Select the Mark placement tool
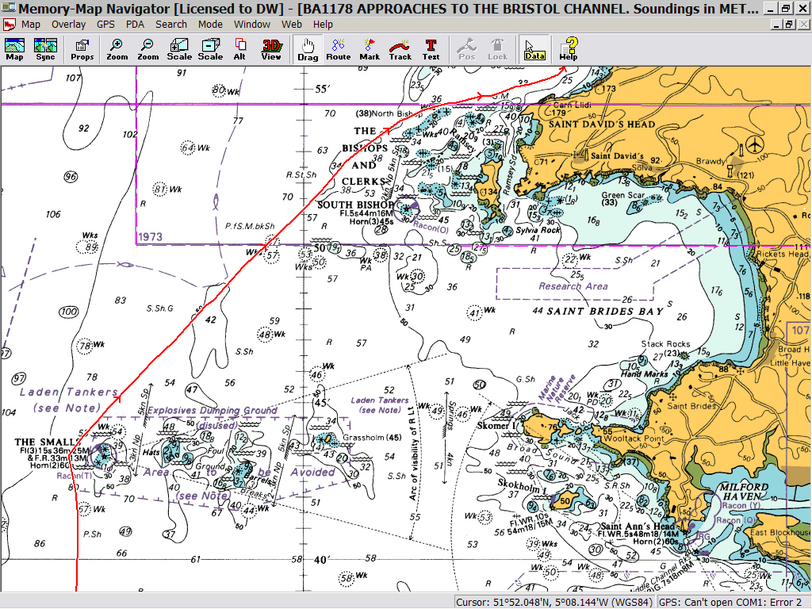812x609 pixels. pyautogui.click(x=370, y=50)
